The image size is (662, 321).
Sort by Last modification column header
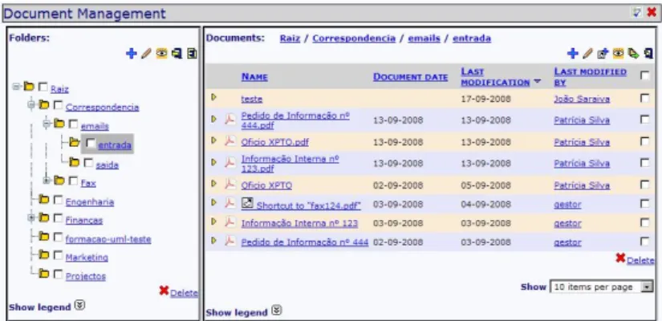(x=495, y=77)
